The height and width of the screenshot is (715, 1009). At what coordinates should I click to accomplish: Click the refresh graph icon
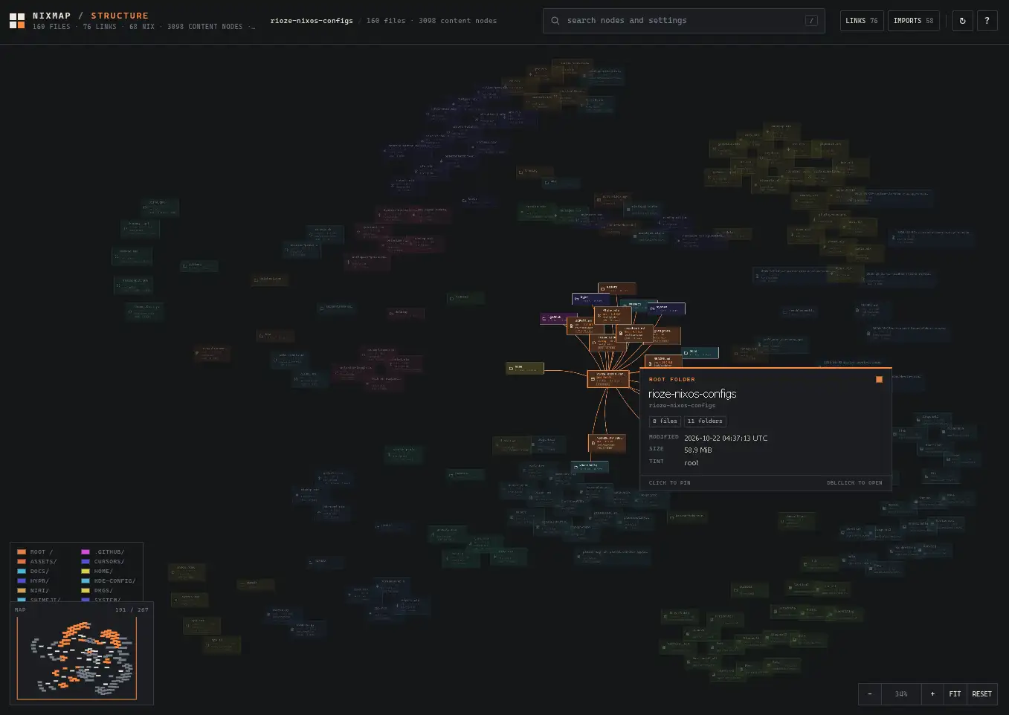point(962,21)
